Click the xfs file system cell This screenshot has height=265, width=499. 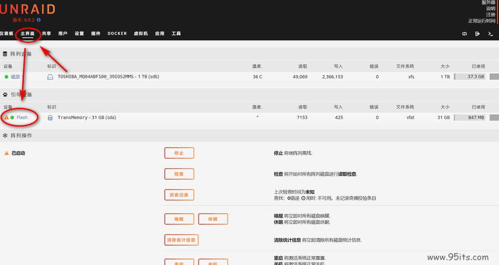(x=411, y=77)
